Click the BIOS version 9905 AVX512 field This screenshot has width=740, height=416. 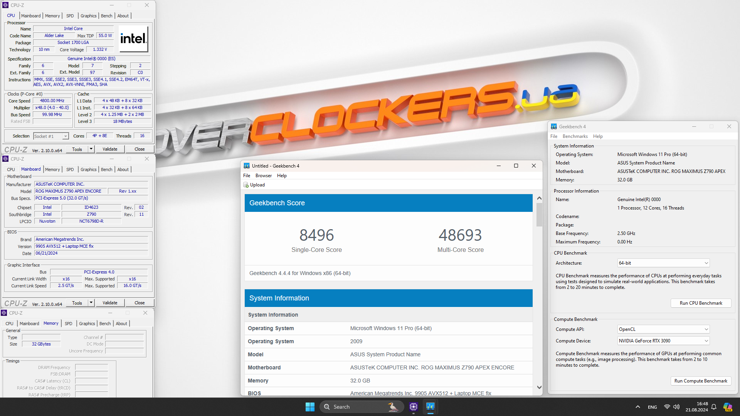tap(91, 246)
